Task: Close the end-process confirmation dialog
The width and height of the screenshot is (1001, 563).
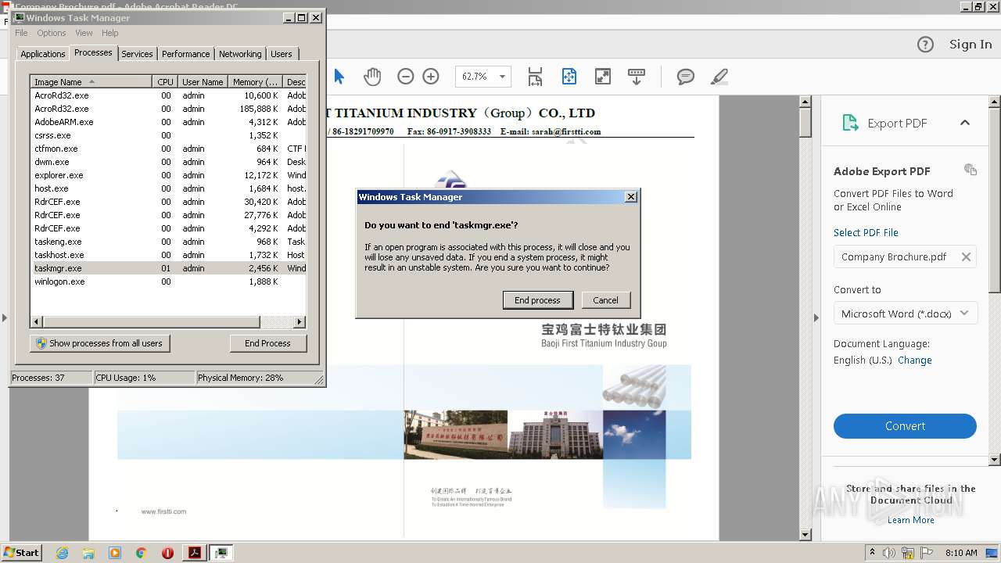Action: (x=631, y=197)
